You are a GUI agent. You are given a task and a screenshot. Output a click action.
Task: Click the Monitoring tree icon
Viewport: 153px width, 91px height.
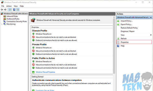(5, 24)
